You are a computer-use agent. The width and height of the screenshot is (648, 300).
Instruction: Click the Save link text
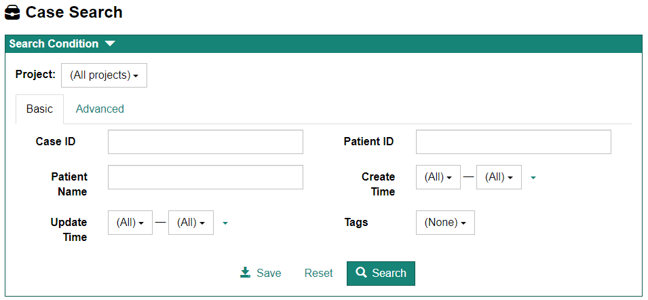[x=269, y=273]
